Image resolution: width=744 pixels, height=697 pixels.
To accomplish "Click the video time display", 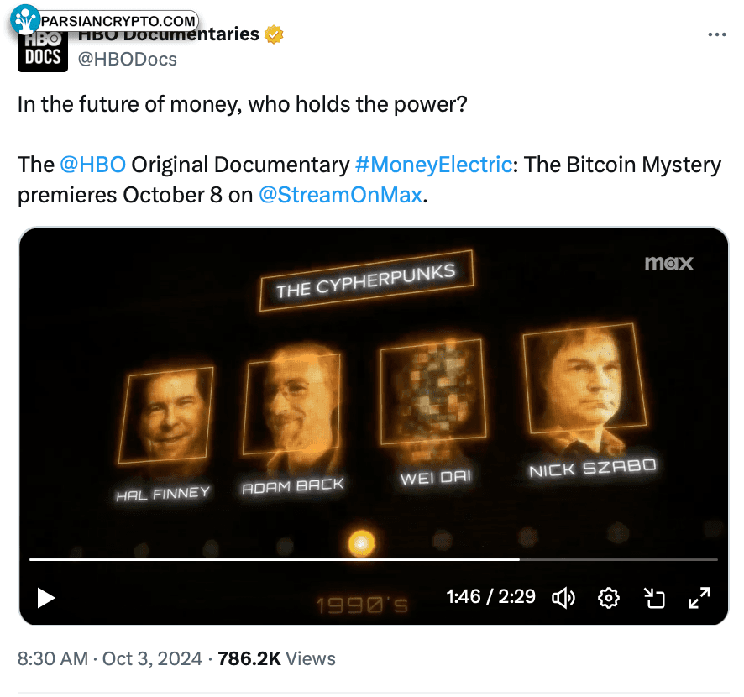I will [x=491, y=596].
